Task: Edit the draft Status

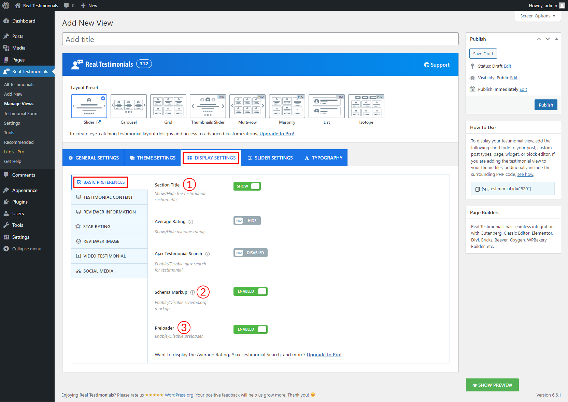Action: (507, 66)
